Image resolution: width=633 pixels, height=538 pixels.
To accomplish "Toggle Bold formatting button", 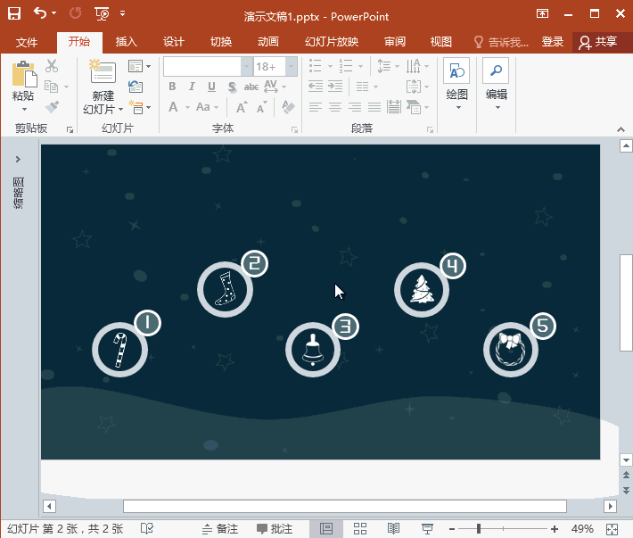I will tap(172, 87).
